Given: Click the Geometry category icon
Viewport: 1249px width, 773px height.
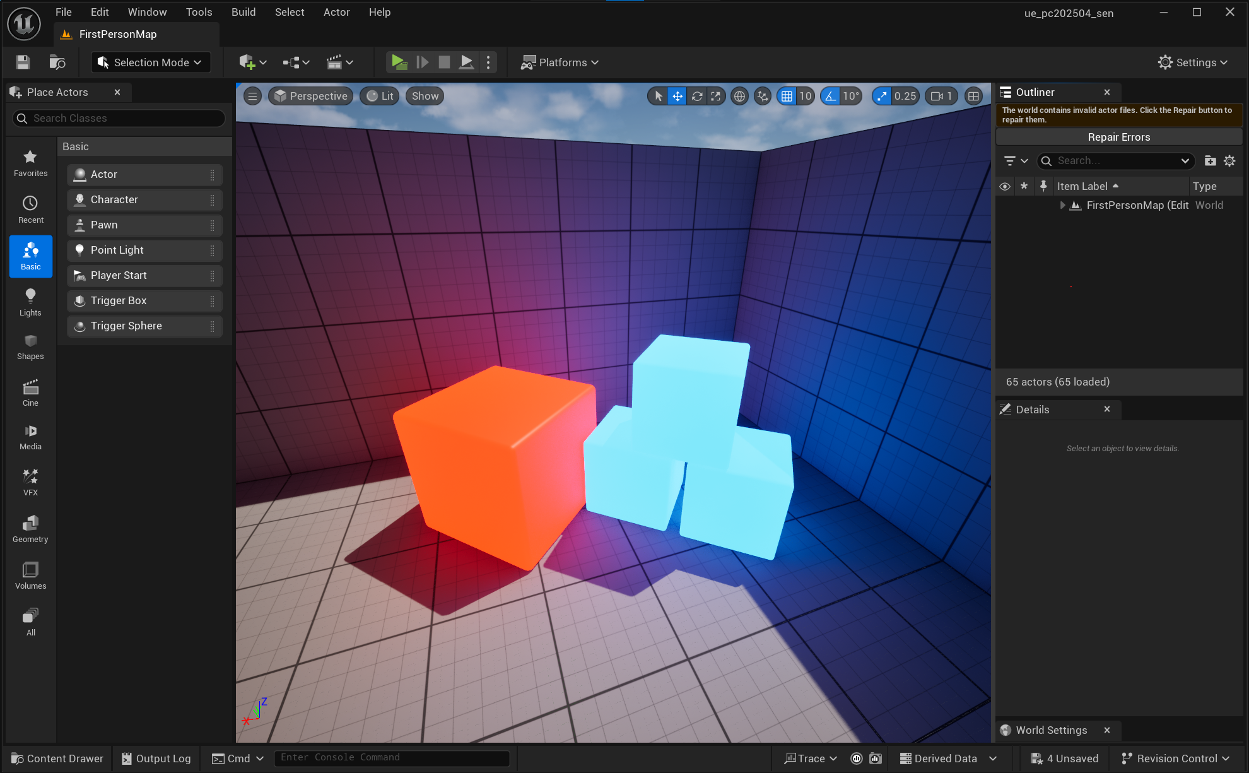Looking at the screenshot, I should (30, 529).
